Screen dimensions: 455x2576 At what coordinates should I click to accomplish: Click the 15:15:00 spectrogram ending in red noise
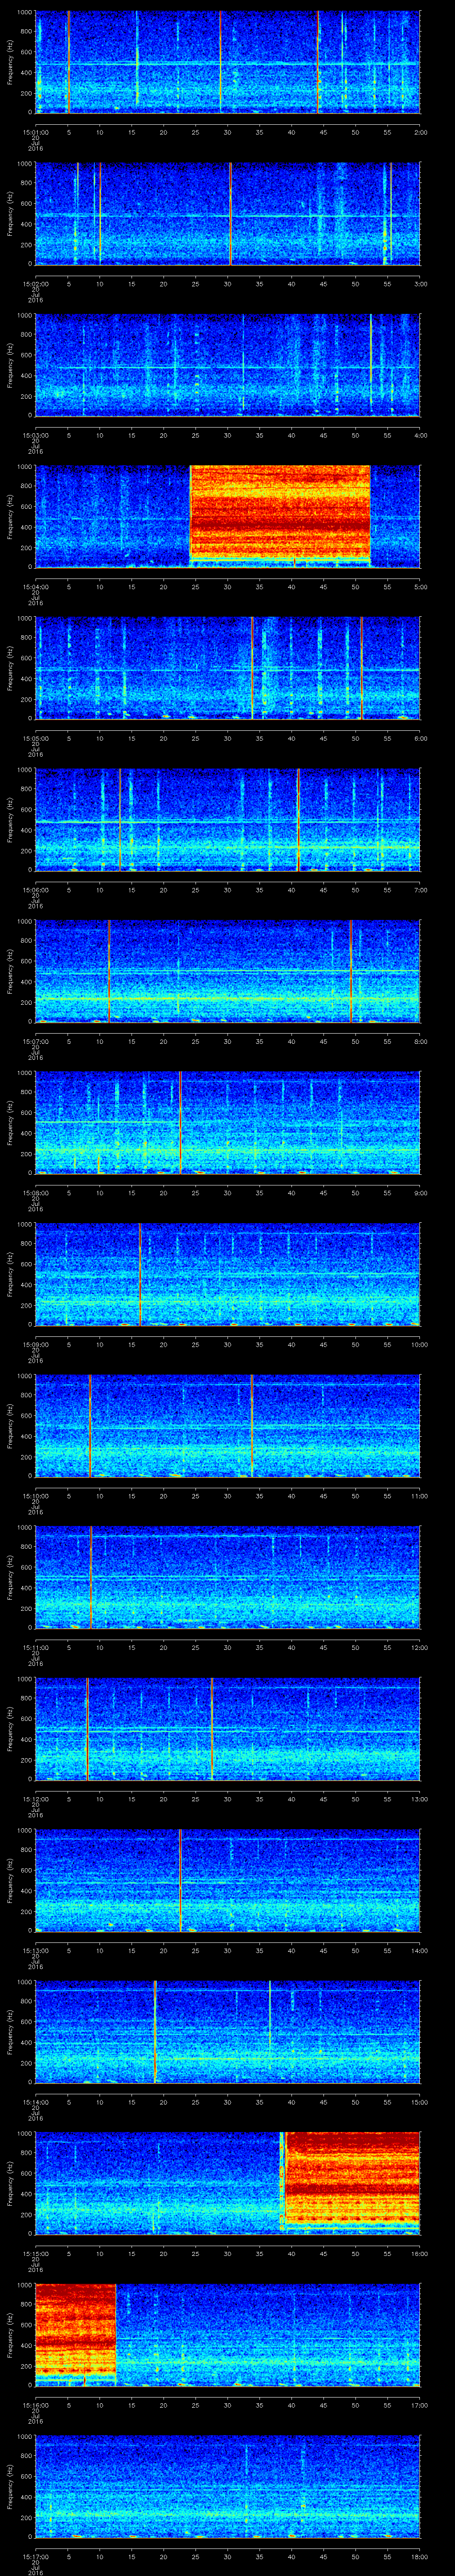(x=227, y=2183)
